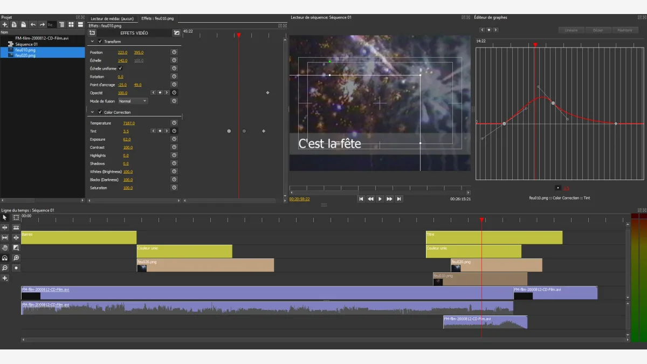Add a video transition with the right icon beside EFFETS VIDÉO

[x=176, y=33]
